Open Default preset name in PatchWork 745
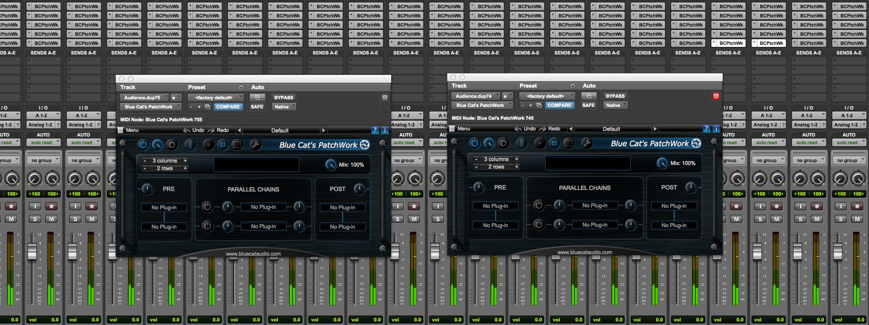Viewport: 869px width, 325px height. pos(611,129)
